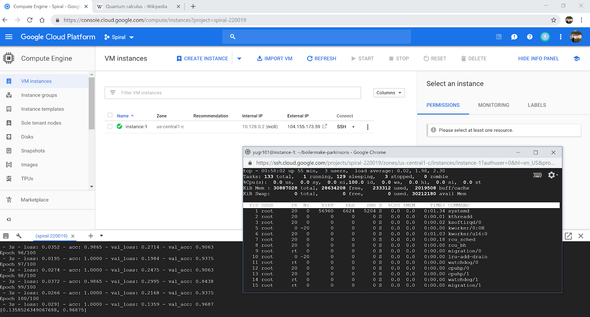590x317 pixels.
Task: View notifications badge showing 1
Action: [545, 37]
